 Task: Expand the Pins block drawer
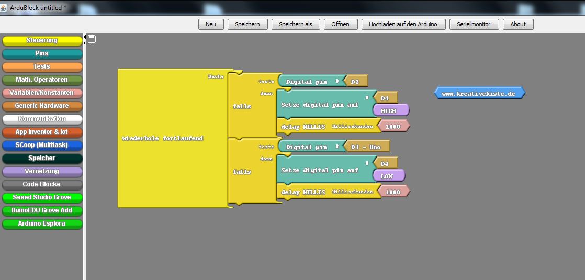pyautogui.click(x=42, y=53)
